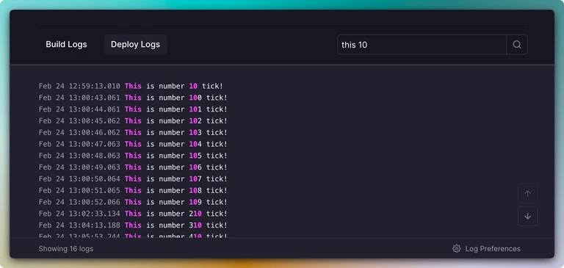Click the log entry 'number 103 tick!'
The image size is (564, 268).
point(133,132)
